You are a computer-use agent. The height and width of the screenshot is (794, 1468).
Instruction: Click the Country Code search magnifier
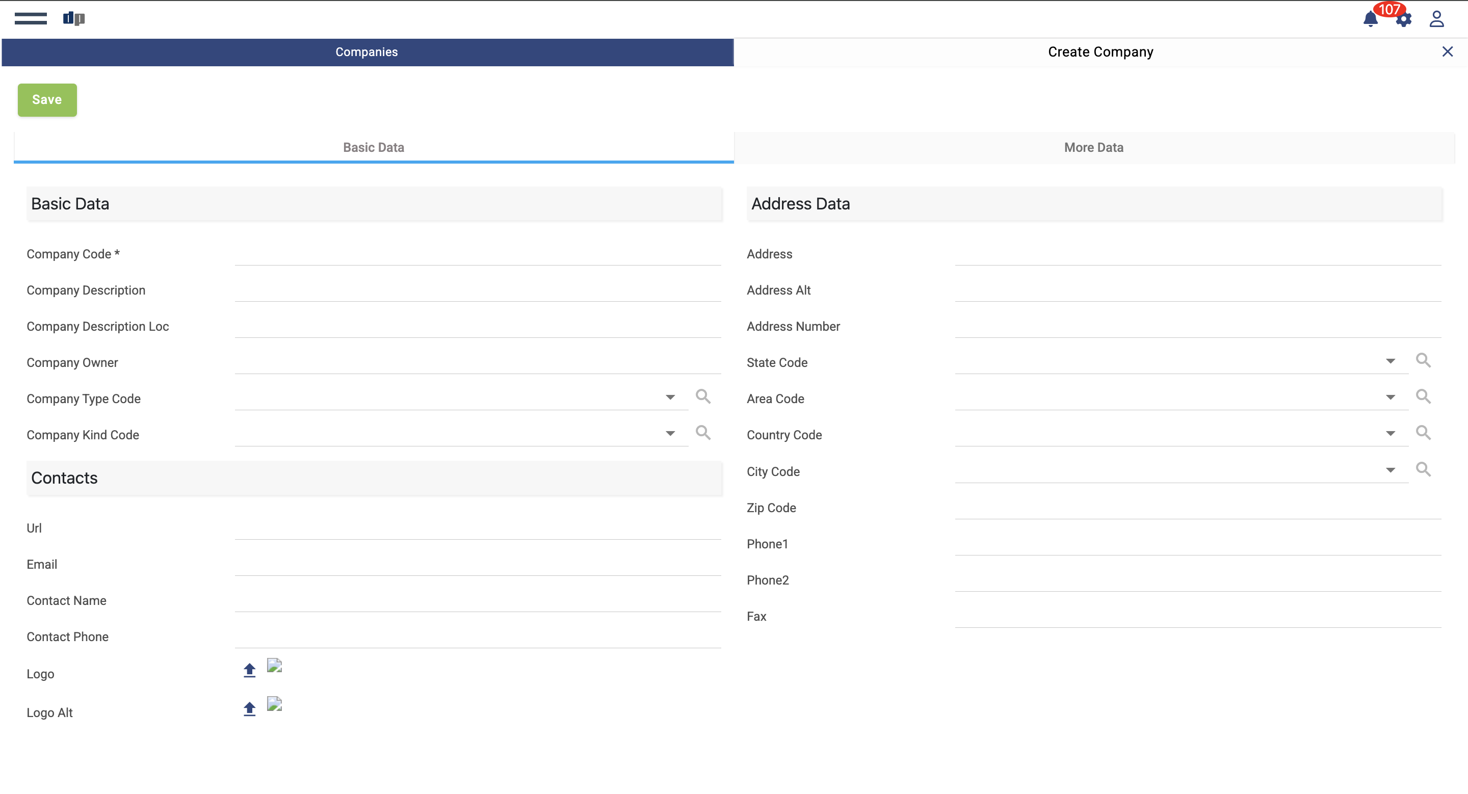pyautogui.click(x=1423, y=432)
